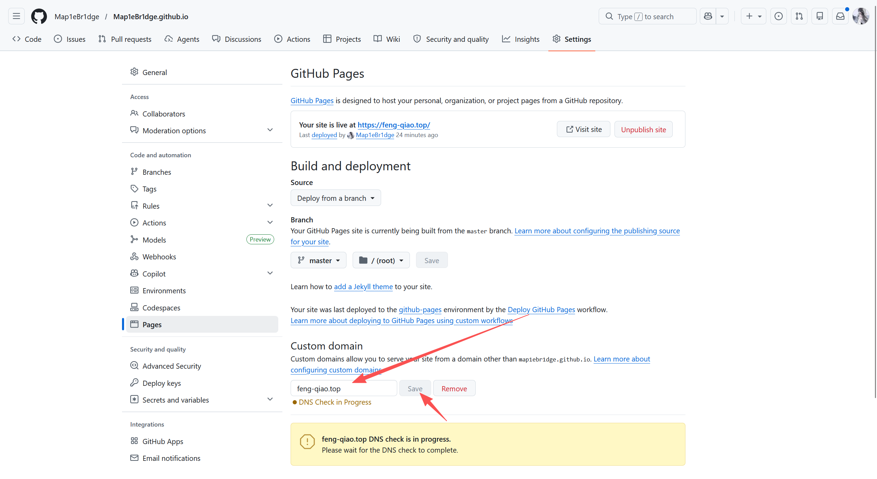Expand the Rules sidebar chevron
Viewport: 877px width, 479px height.
pos(270,206)
